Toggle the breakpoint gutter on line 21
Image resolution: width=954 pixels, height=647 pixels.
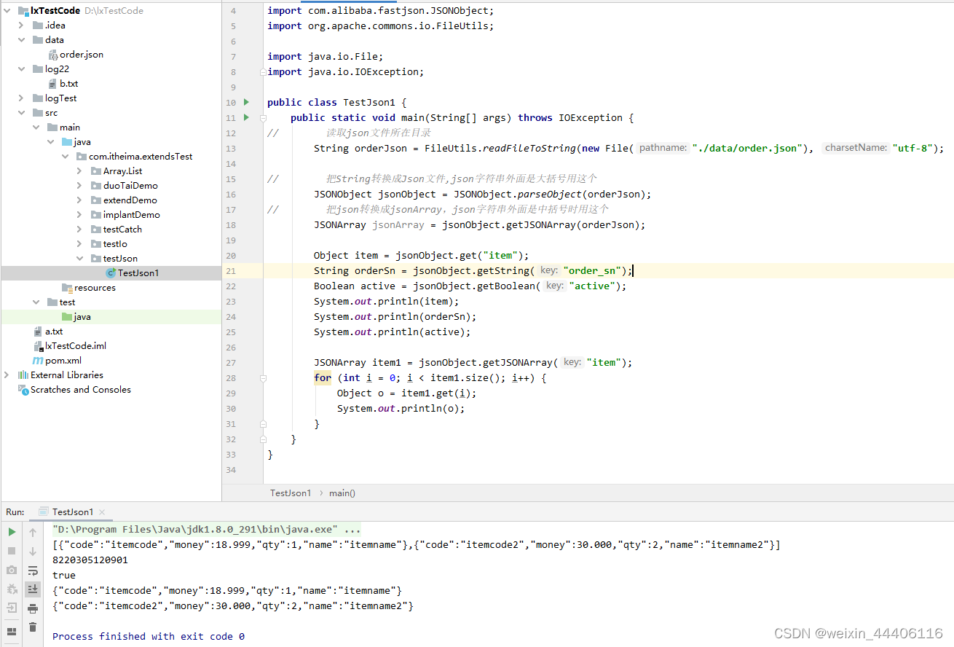[x=251, y=270]
